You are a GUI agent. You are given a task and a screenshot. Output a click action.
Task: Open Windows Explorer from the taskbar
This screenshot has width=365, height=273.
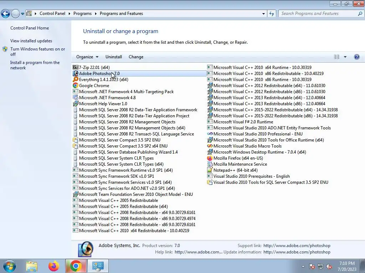pos(32,266)
